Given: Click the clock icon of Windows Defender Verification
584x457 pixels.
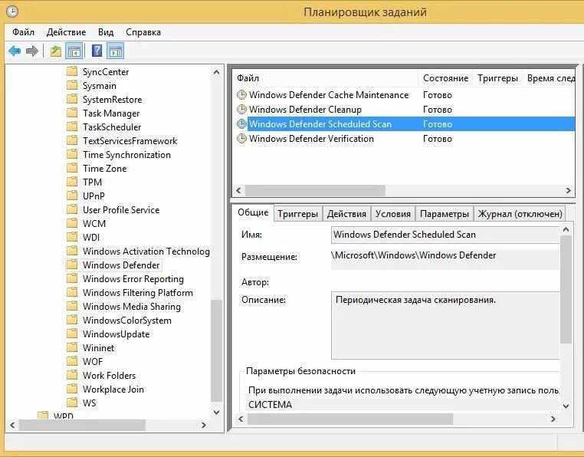Looking at the screenshot, I should pos(241,138).
